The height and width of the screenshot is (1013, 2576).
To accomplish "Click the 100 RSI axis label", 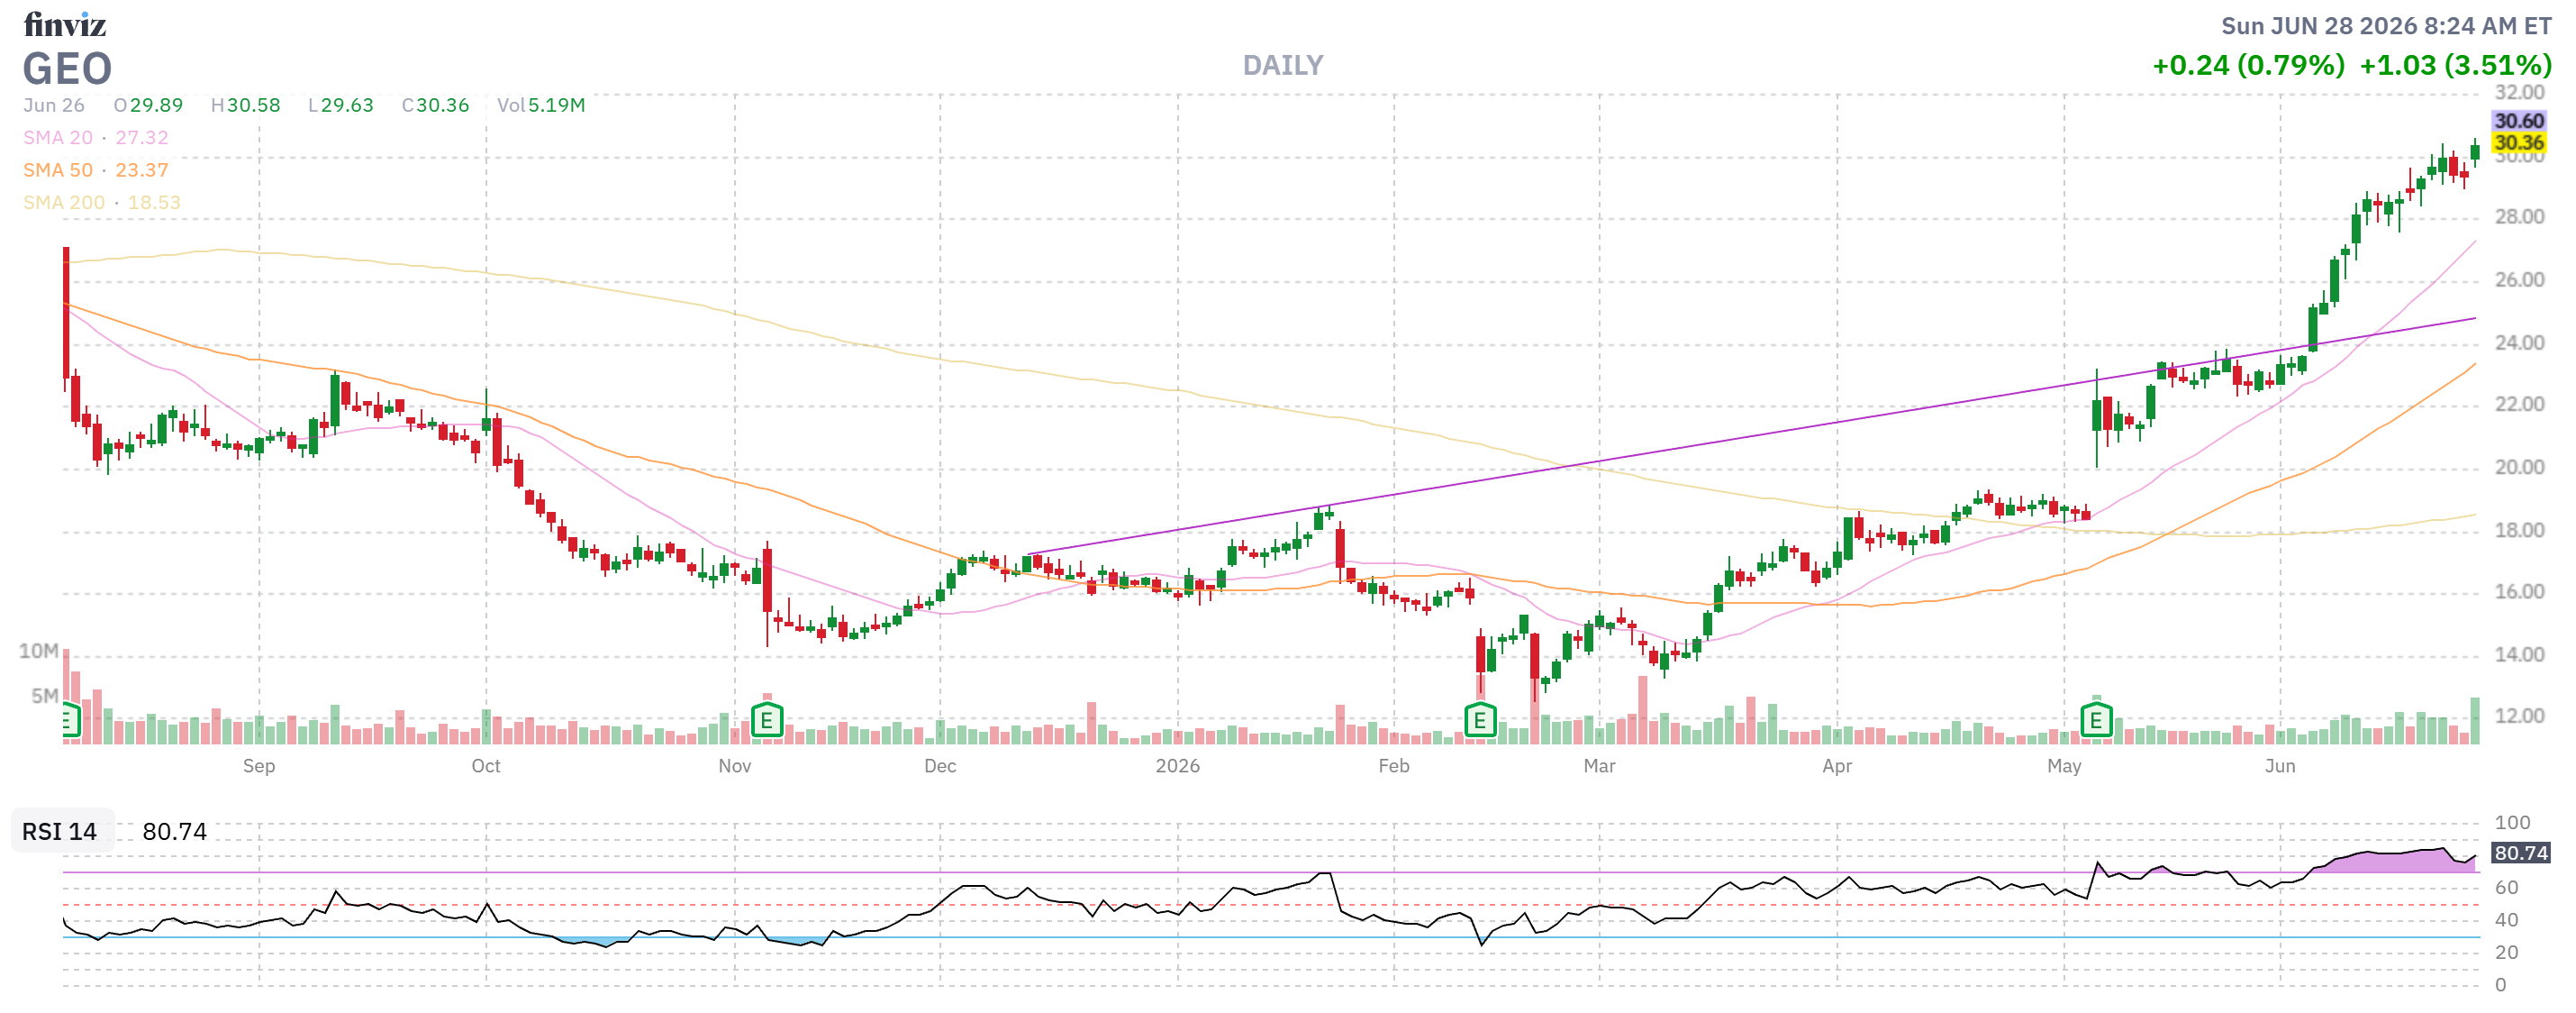I will (2512, 823).
